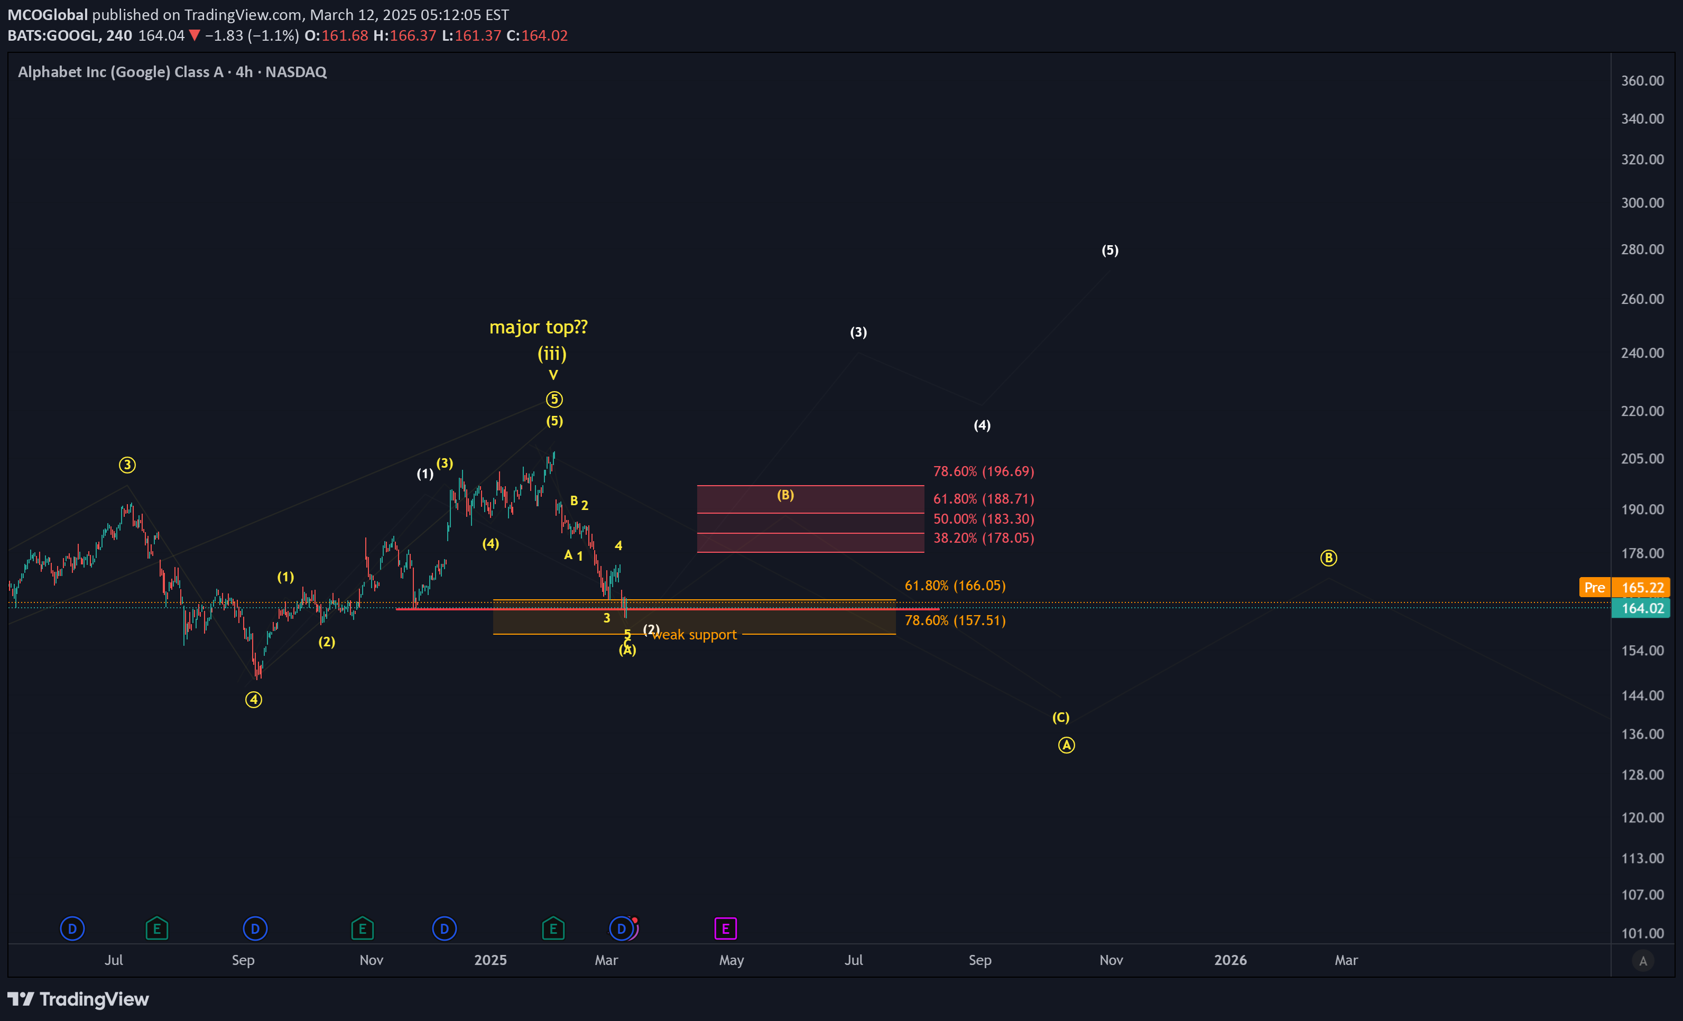This screenshot has width=1683, height=1021.
Task: Click the earnings E marker right of Jul
Action: coord(156,928)
